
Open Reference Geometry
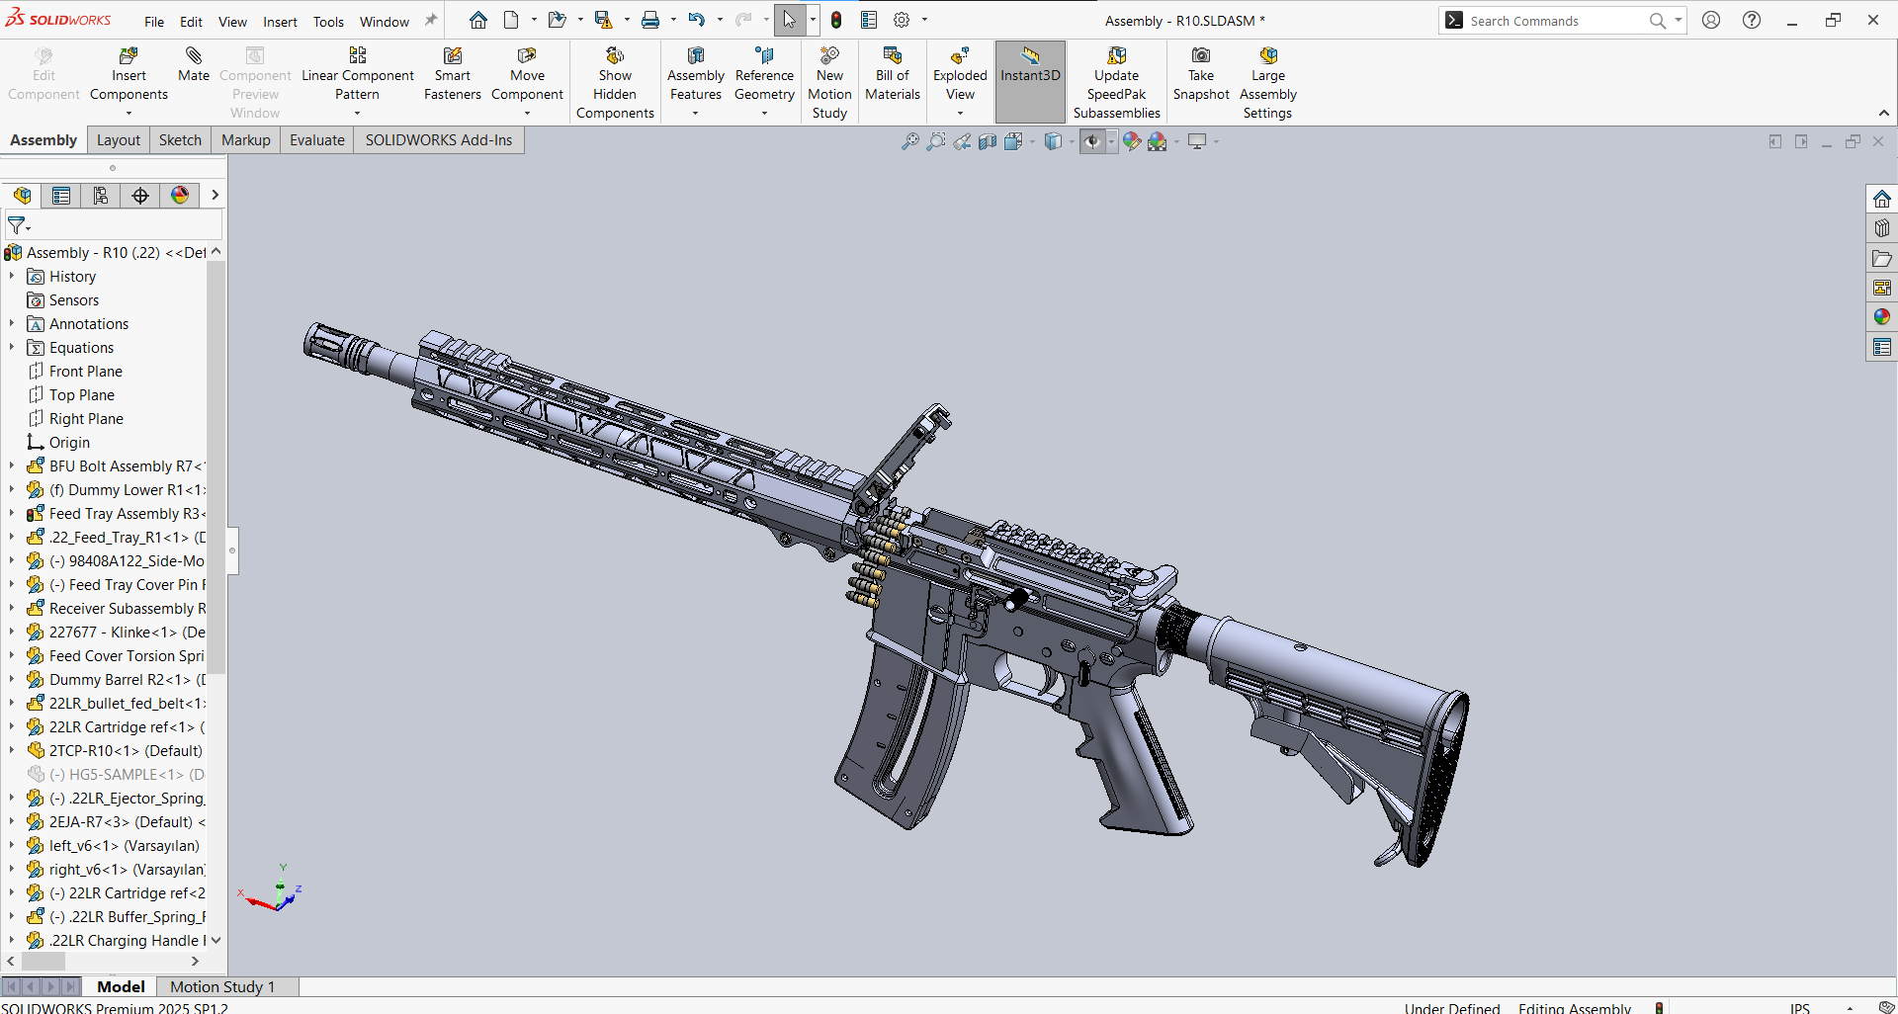(764, 75)
